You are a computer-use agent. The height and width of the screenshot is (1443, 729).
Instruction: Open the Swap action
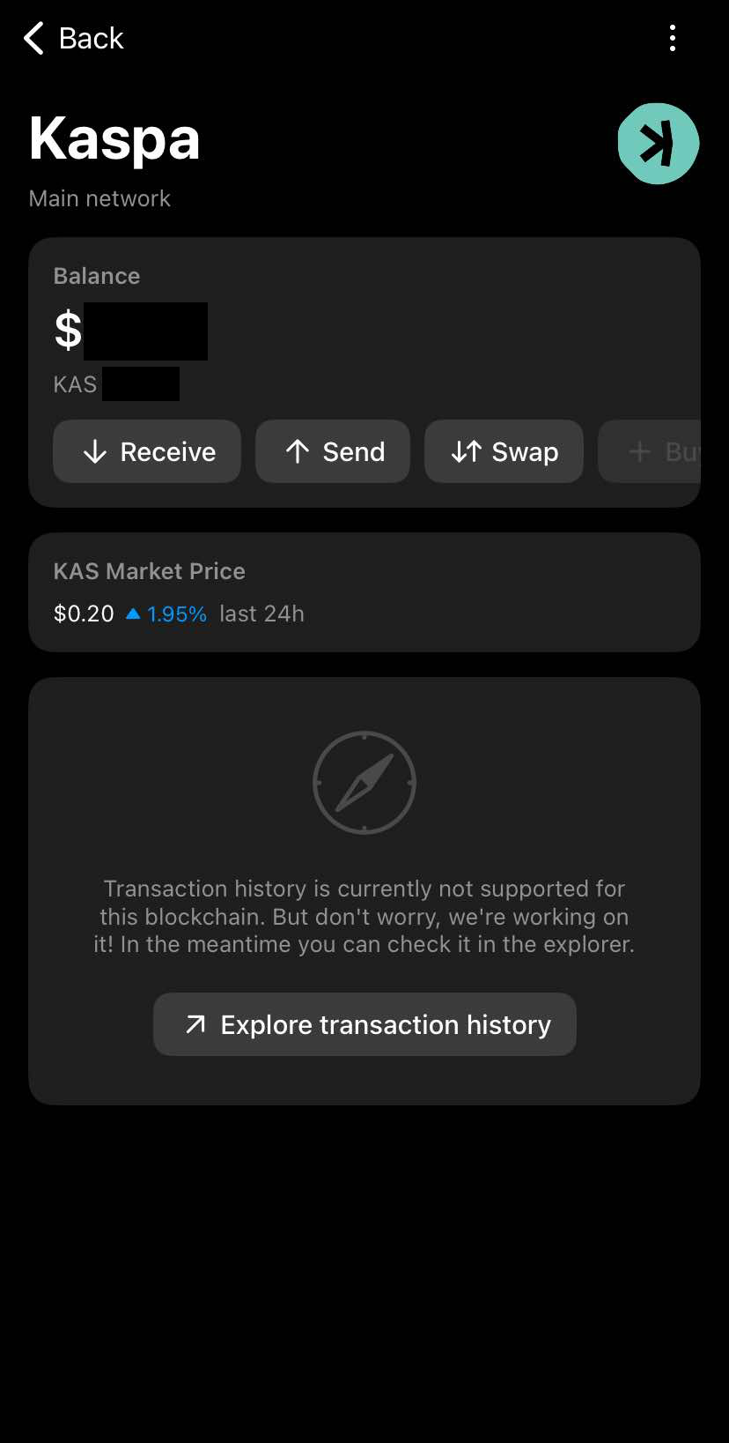(x=504, y=451)
